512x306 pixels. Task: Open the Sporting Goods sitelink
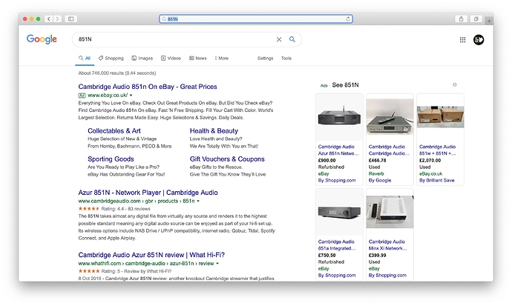click(111, 159)
